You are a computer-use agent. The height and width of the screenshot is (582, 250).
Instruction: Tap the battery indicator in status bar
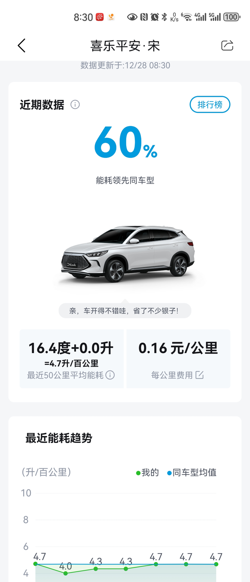click(232, 17)
